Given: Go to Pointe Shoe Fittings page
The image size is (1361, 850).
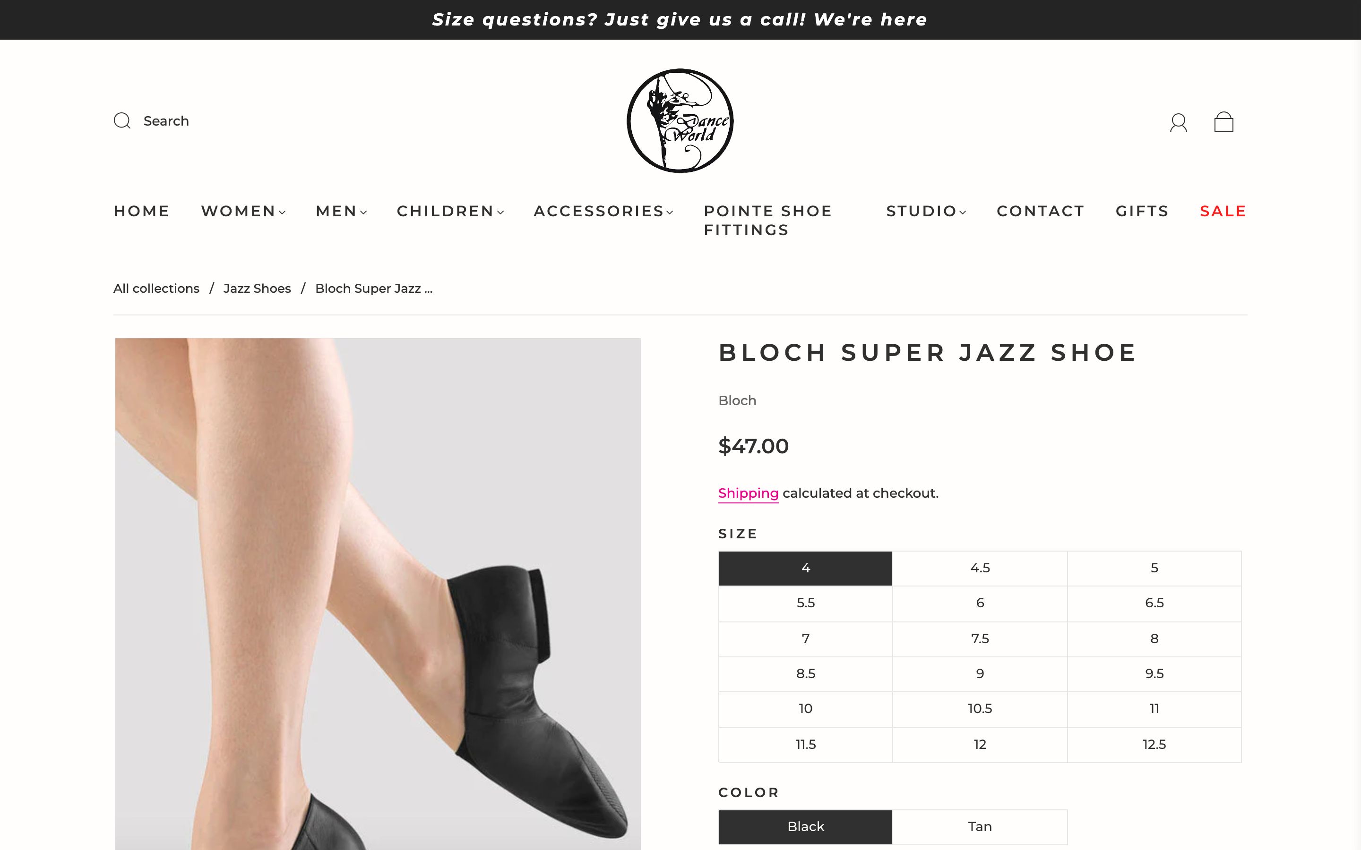Looking at the screenshot, I should [x=767, y=221].
